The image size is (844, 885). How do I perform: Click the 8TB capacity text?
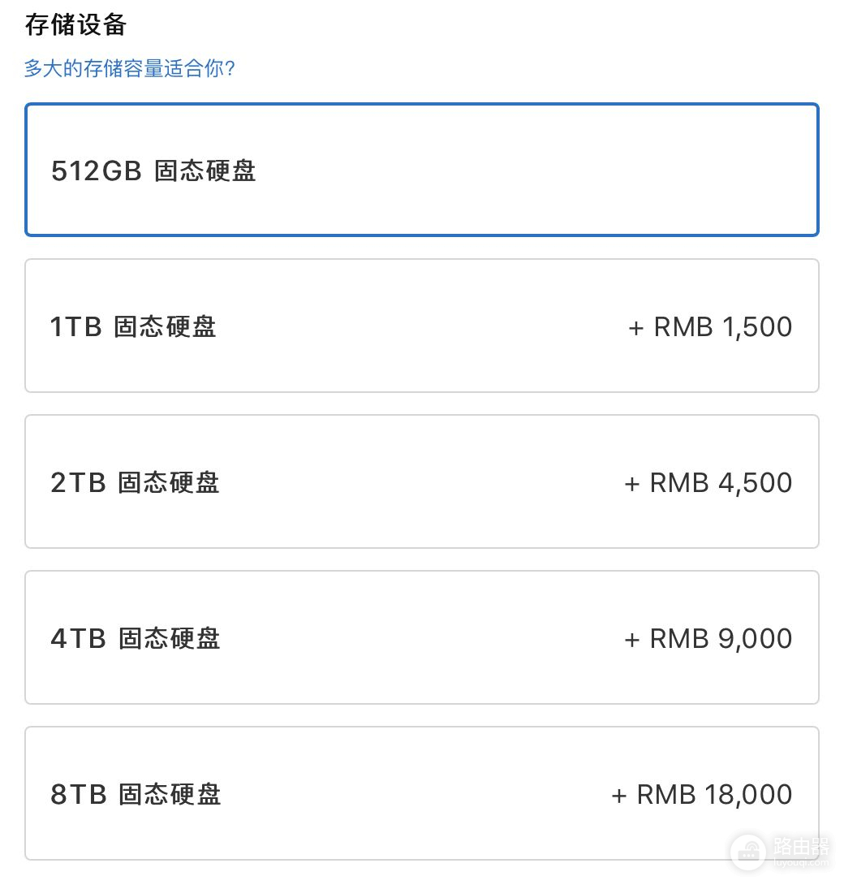[78, 795]
